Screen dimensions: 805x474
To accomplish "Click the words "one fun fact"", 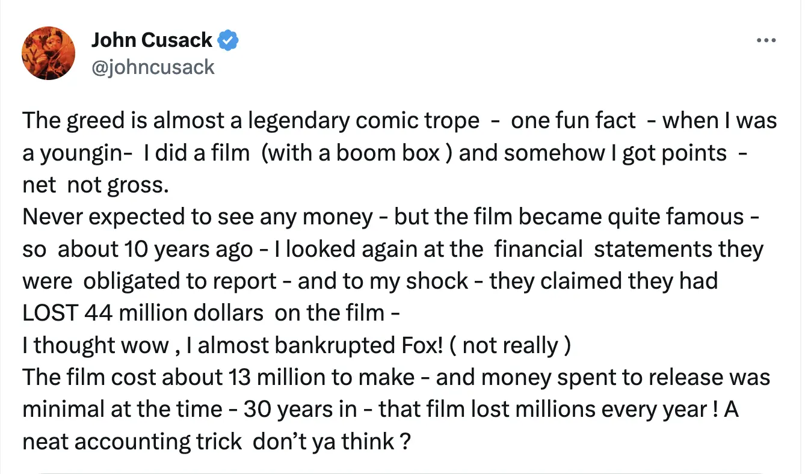I will pos(573,122).
